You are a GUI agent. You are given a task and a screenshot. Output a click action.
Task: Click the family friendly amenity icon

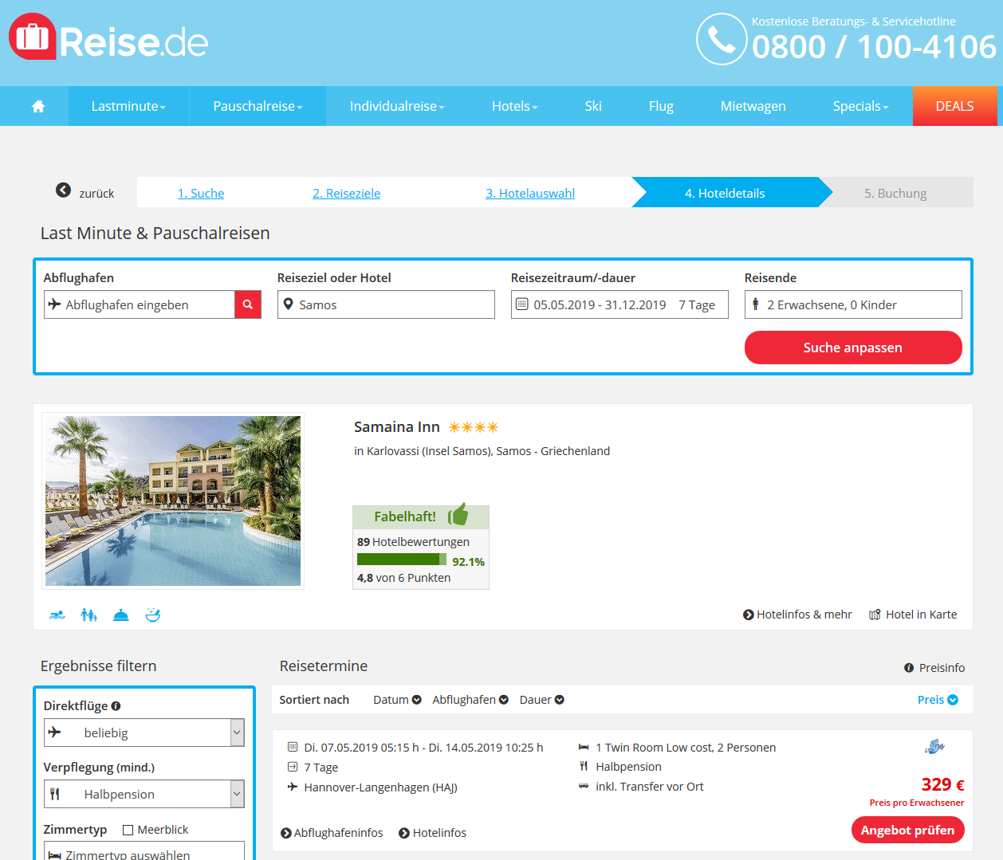coord(88,615)
